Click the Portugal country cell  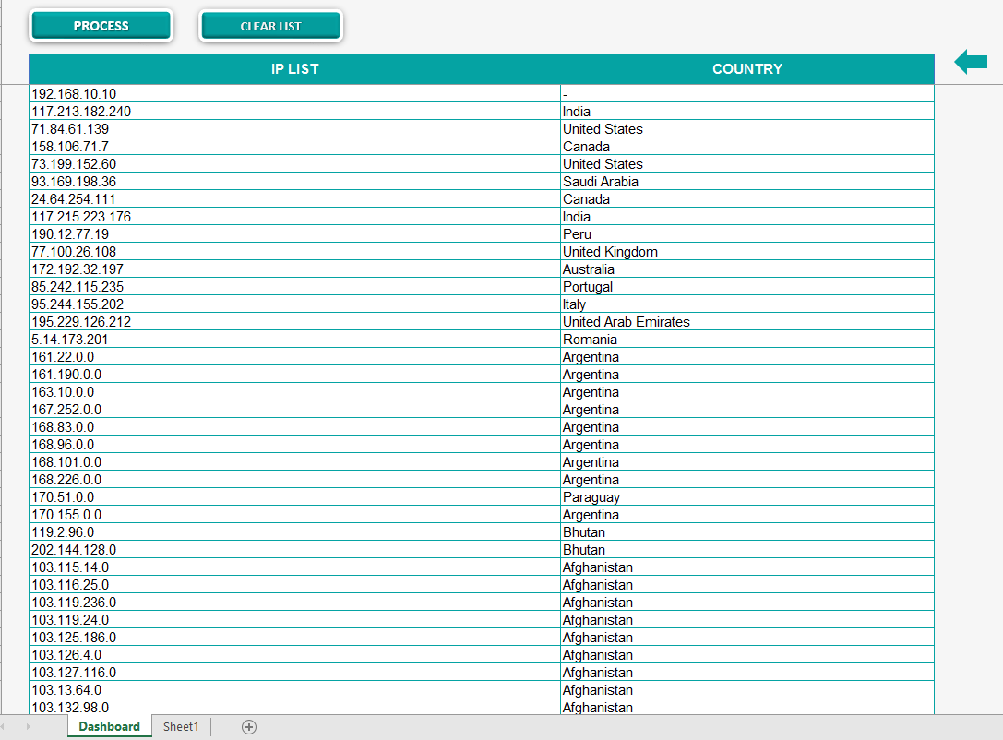pyautogui.click(x=747, y=287)
